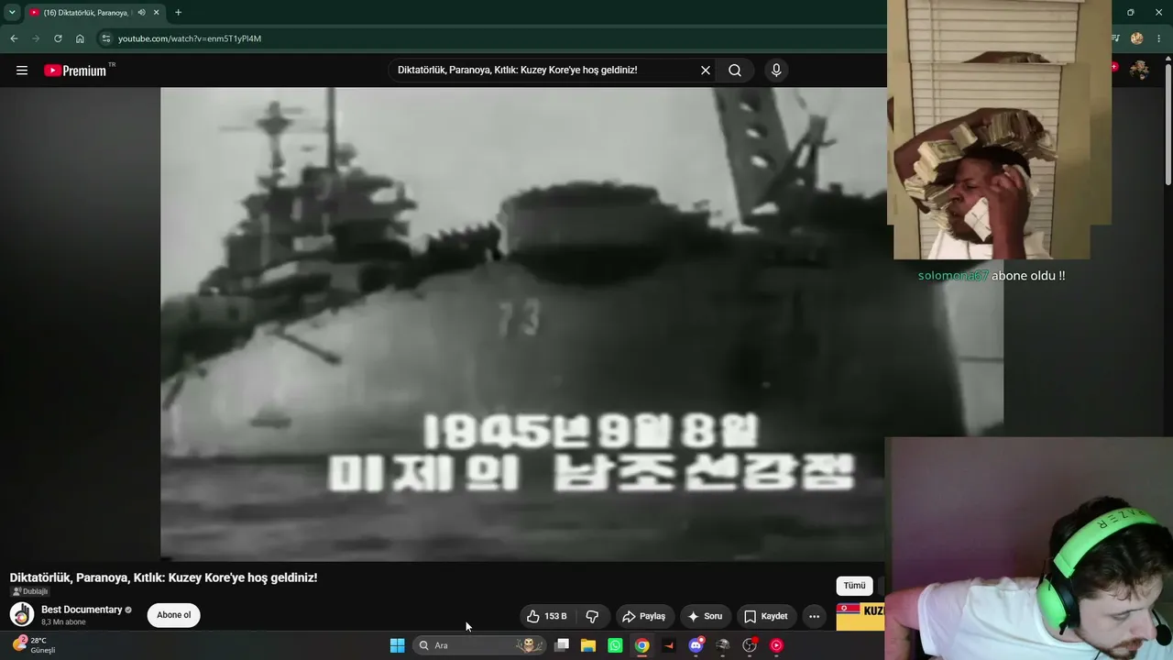The width and height of the screenshot is (1173, 660).
Task: Click the Dublajlı audio badge
Action: [x=30, y=591]
